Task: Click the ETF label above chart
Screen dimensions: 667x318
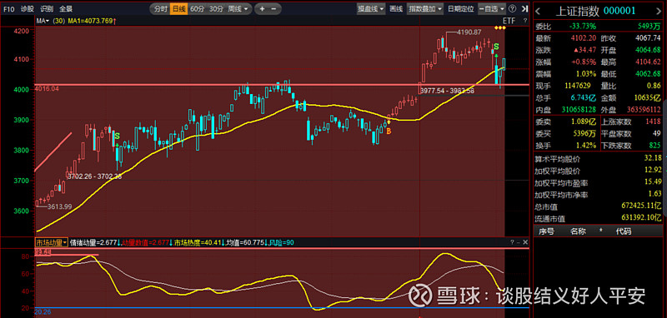Action: (509, 20)
